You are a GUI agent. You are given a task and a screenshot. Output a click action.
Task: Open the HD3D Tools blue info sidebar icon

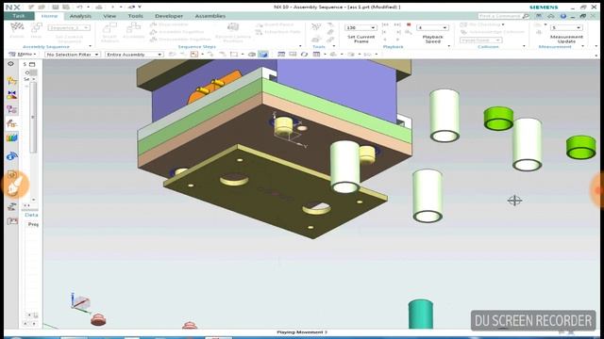tap(12, 156)
